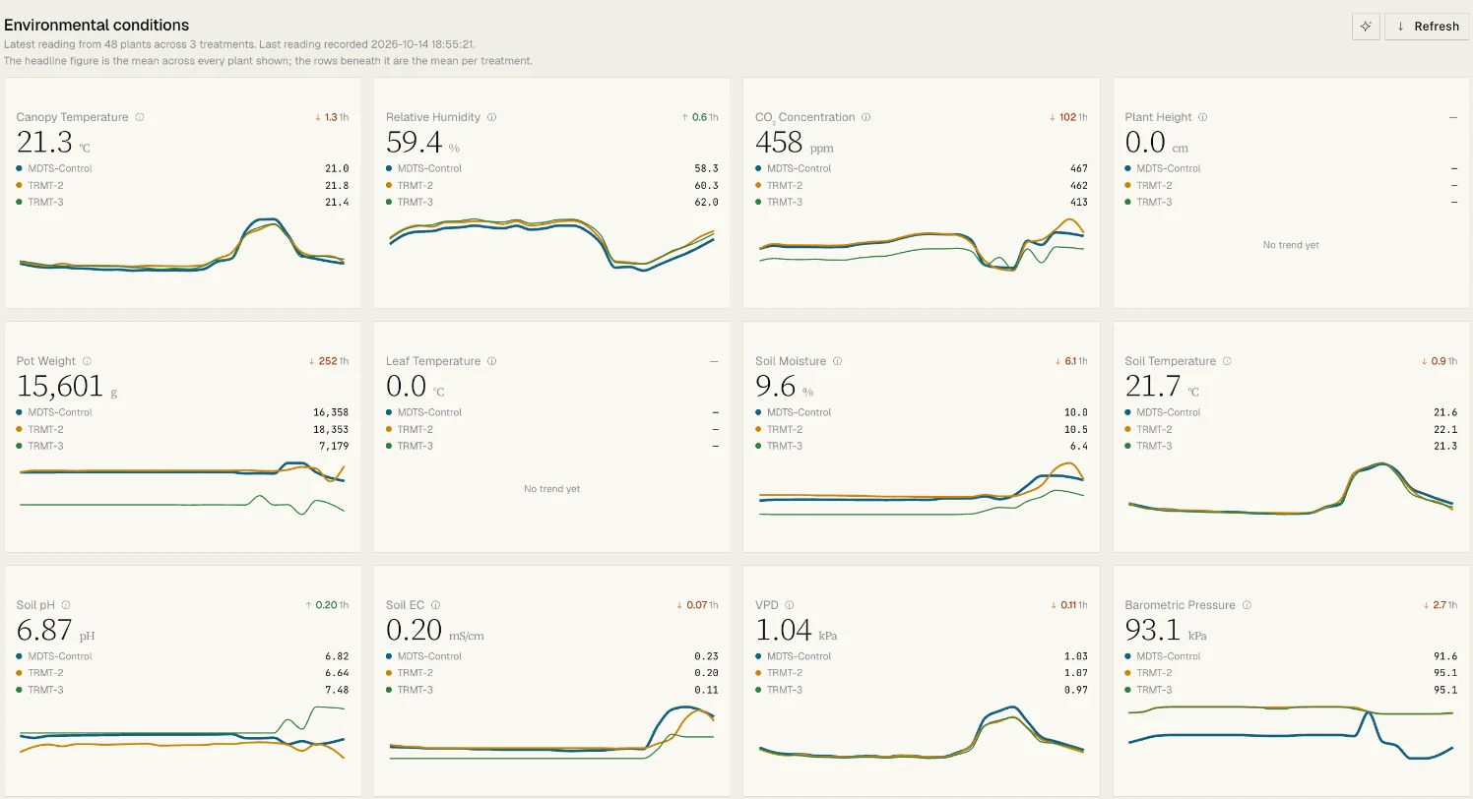Image resolution: width=1473 pixels, height=799 pixels.
Task: Open info icon beside Relative Humidity
Action: coord(492,117)
